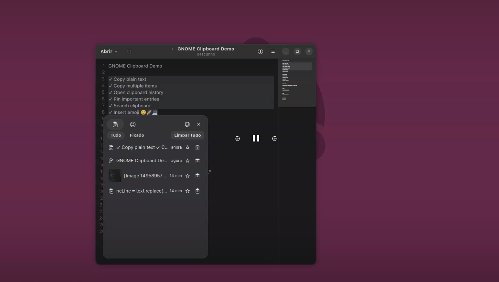Select the image thumbnail in clipboard list
Viewport: 499px width, 282px height.
pos(115,176)
